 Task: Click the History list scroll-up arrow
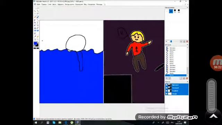[187, 48]
